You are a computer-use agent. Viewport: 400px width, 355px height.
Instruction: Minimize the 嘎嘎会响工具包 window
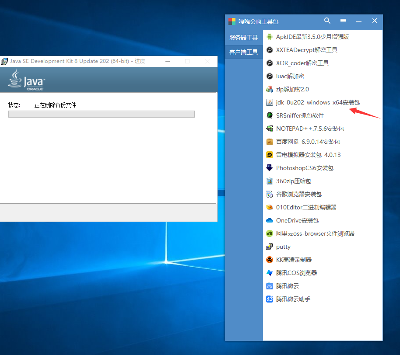coord(359,21)
